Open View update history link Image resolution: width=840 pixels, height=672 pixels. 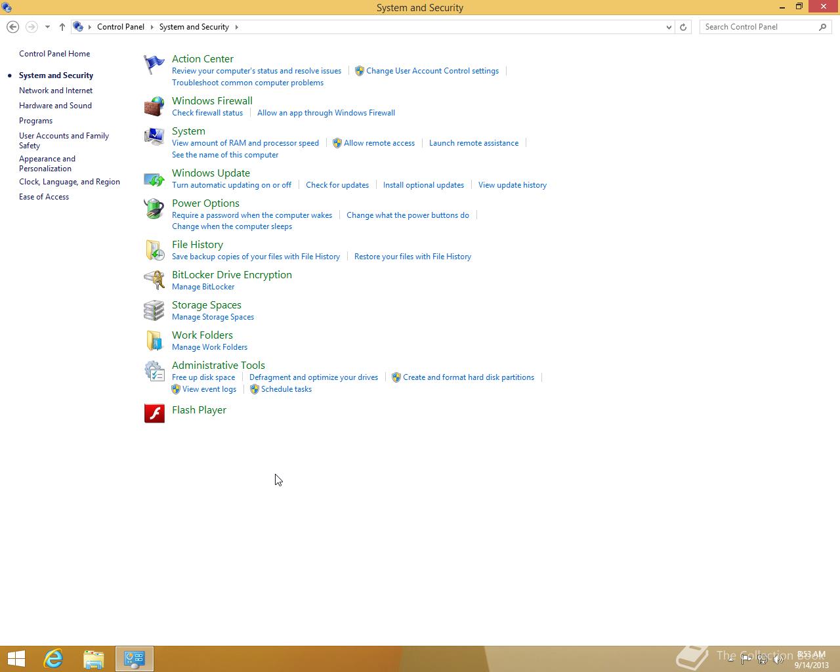[513, 185]
